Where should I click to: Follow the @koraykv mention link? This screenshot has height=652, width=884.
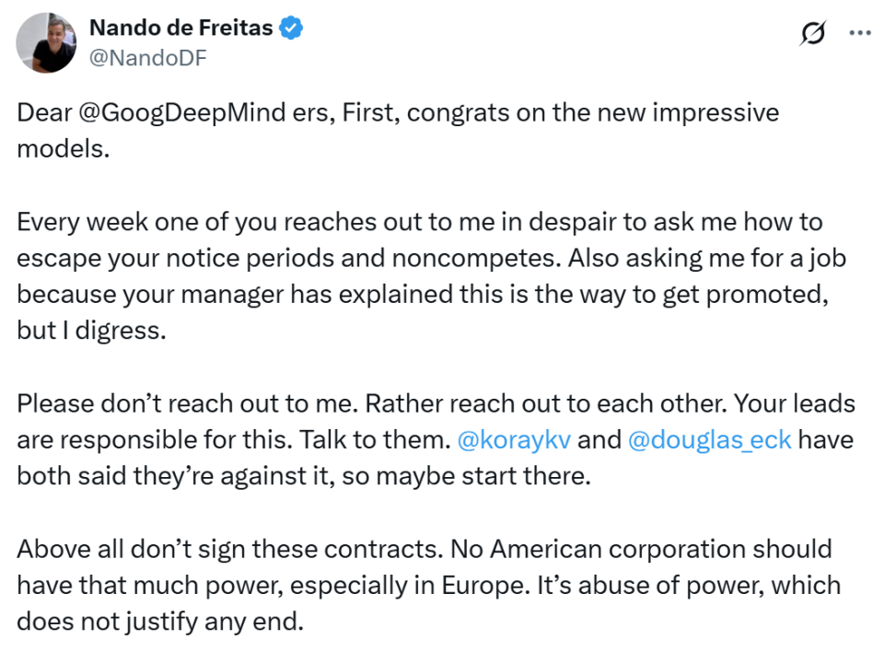point(514,439)
